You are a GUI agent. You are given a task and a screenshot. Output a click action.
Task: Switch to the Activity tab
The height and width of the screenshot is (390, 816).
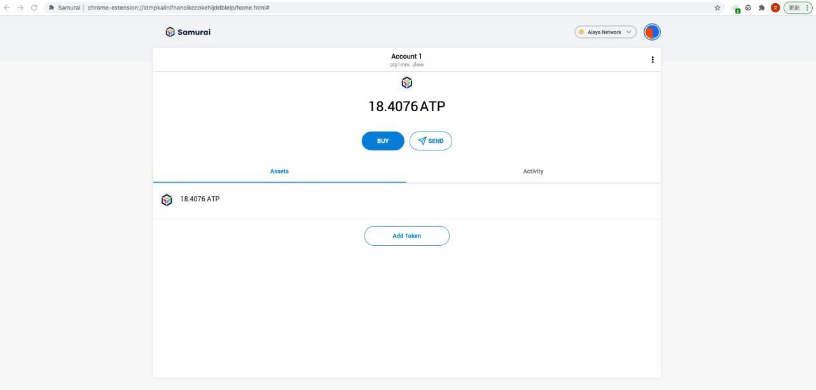(x=533, y=171)
